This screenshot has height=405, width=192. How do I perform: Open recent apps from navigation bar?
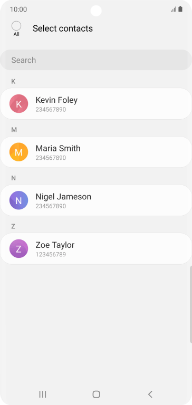click(43, 394)
